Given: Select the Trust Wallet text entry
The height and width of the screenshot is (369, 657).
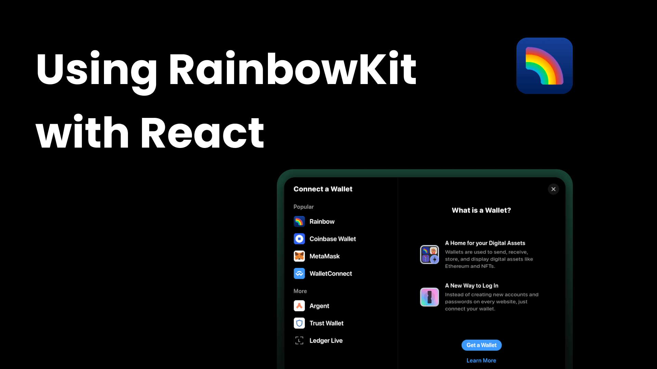Looking at the screenshot, I should click(326, 323).
